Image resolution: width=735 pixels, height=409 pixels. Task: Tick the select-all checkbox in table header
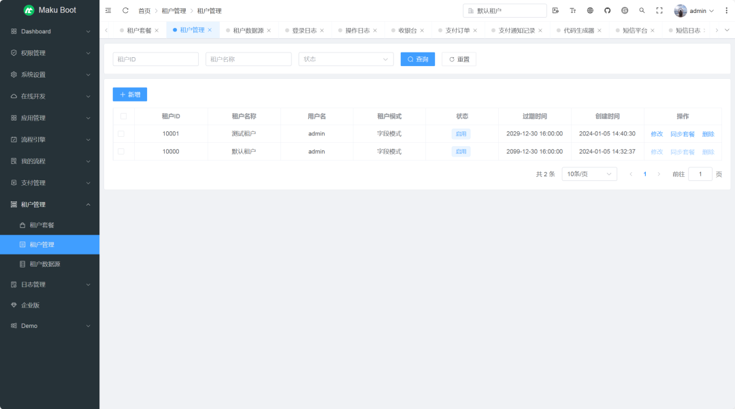(x=123, y=116)
